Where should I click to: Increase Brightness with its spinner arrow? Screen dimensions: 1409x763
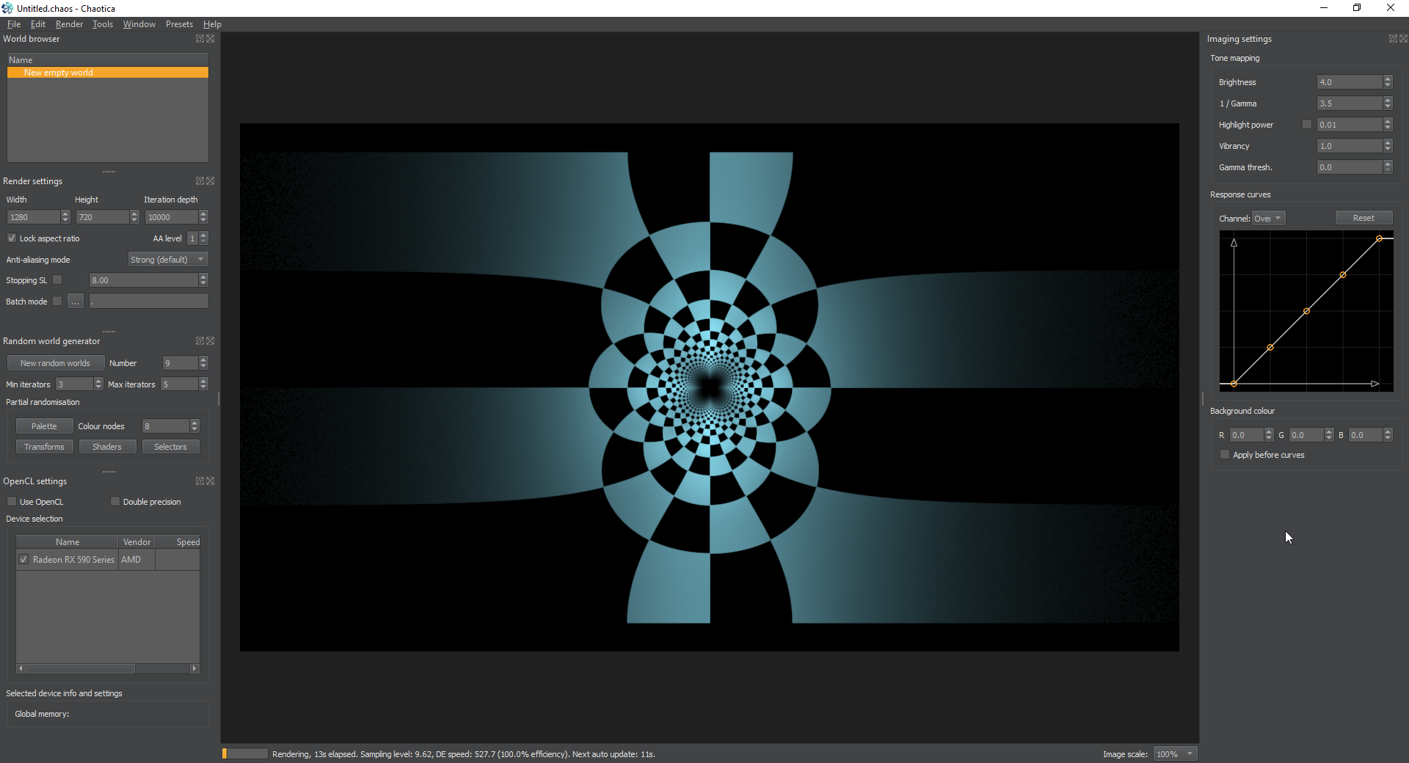(1388, 79)
